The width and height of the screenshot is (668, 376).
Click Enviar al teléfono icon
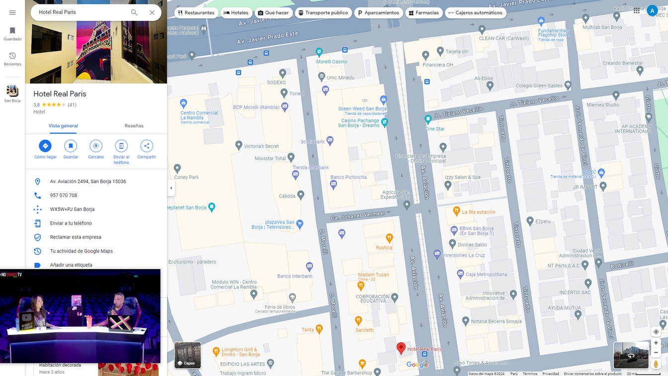(121, 146)
